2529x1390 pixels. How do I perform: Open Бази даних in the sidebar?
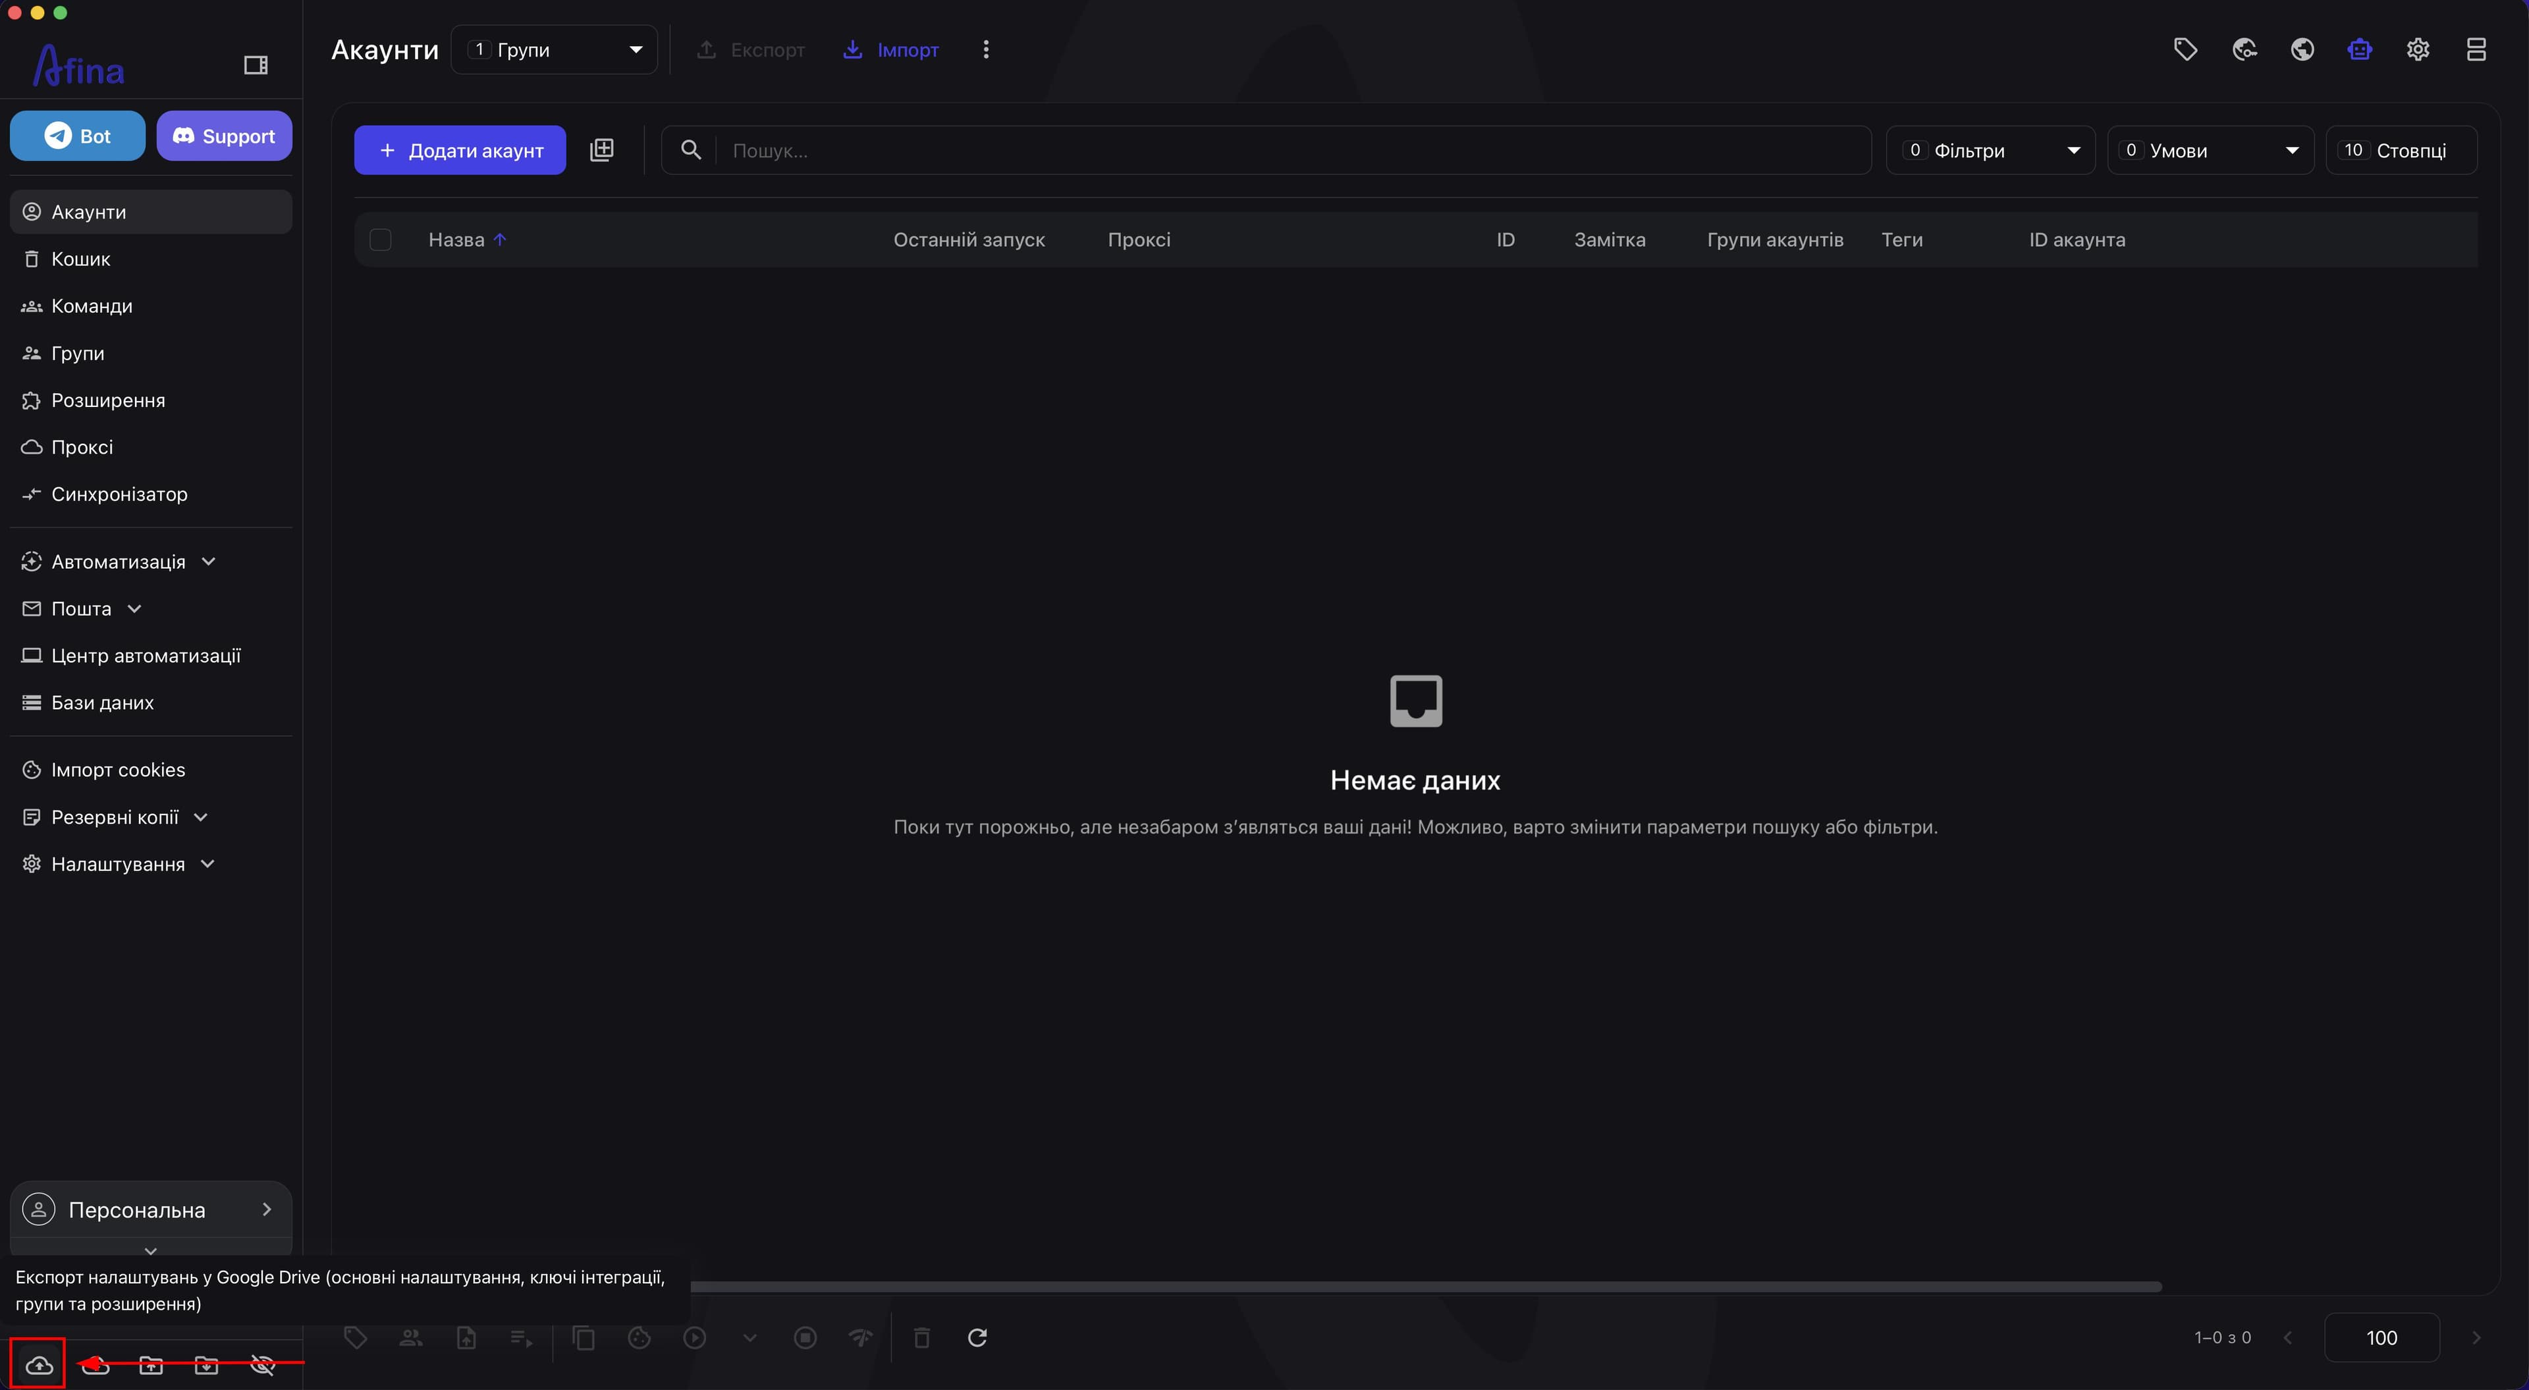click(x=151, y=703)
